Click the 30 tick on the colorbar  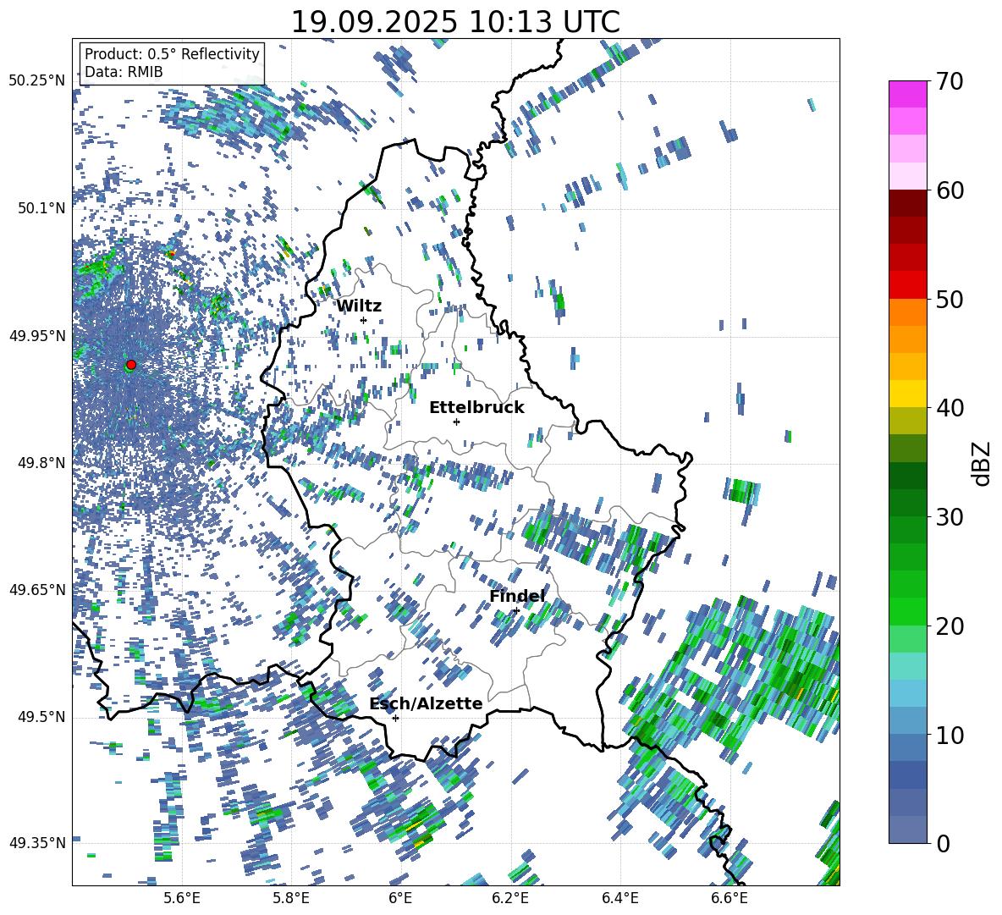[950, 516]
